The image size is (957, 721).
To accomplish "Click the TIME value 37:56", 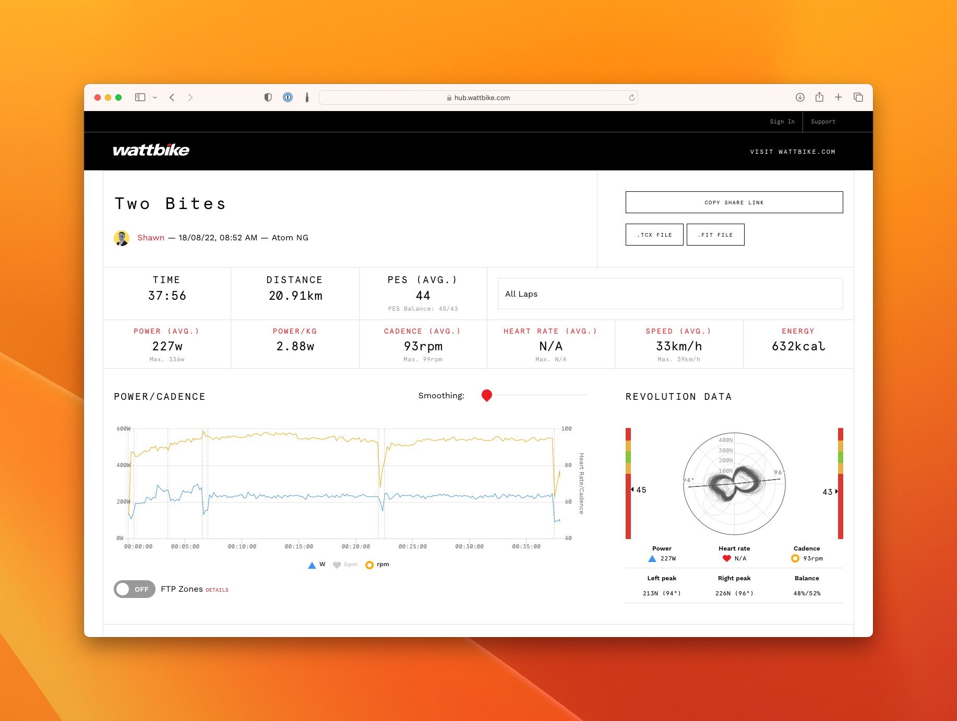I will [167, 296].
